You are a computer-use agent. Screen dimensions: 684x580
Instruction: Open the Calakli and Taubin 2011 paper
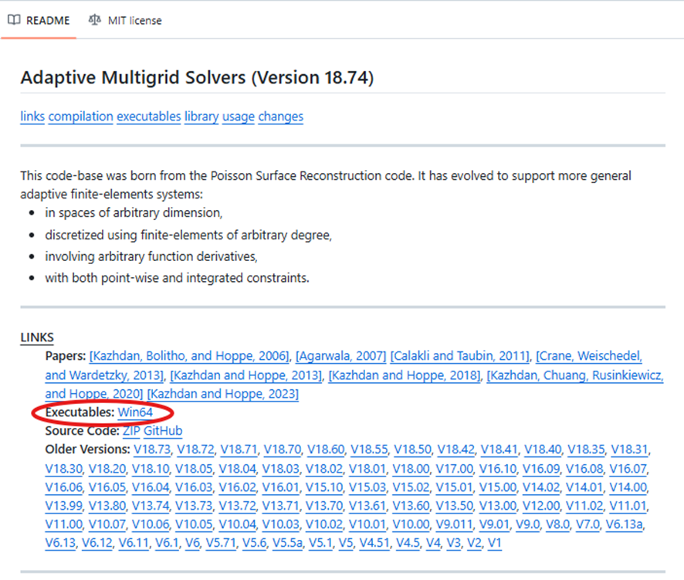460,356
